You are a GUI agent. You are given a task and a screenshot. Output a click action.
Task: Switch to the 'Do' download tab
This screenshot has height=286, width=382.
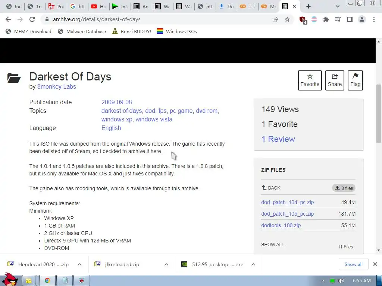(226, 7)
